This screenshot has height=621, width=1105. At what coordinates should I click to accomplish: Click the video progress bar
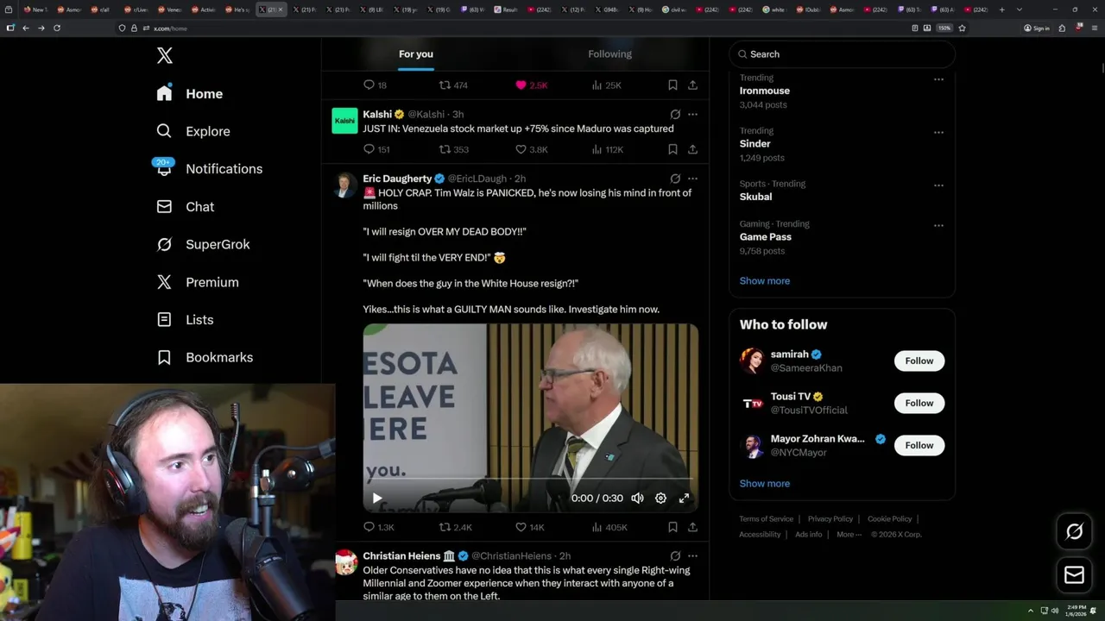click(x=530, y=478)
